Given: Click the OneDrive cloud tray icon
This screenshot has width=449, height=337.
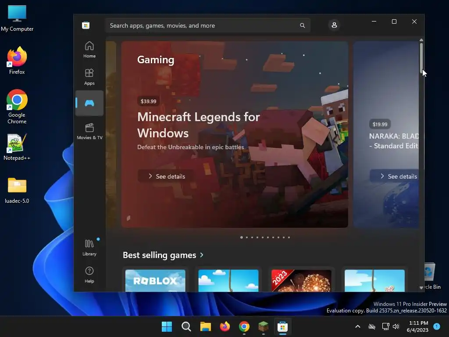Looking at the screenshot, I should (372, 326).
